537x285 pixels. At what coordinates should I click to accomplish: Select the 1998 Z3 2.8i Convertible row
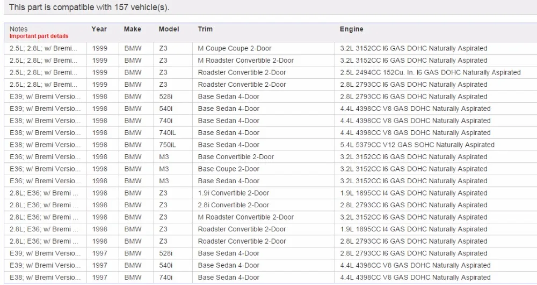click(x=271, y=205)
